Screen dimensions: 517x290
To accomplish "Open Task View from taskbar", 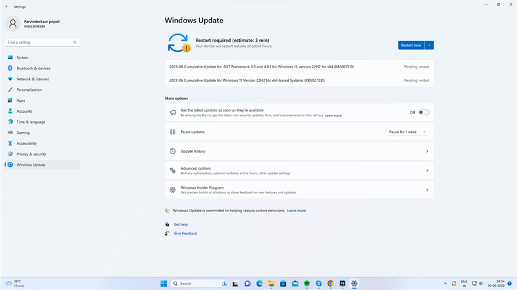I will tap(235, 284).
